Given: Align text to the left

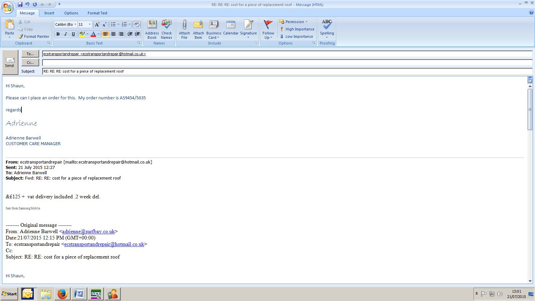Looking at the screenshot, I should (105, 34).
